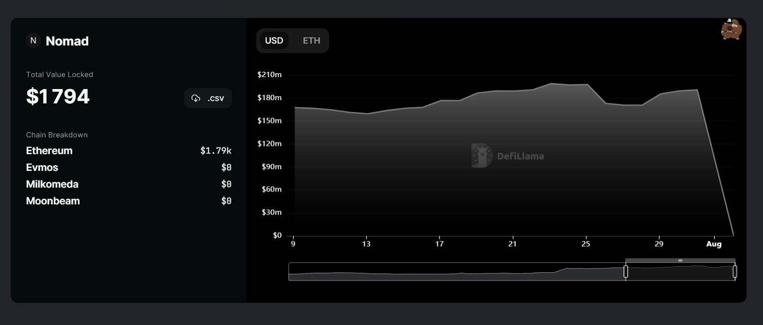
Task: Switch chart denomination to USD
Action: point(274,41)
